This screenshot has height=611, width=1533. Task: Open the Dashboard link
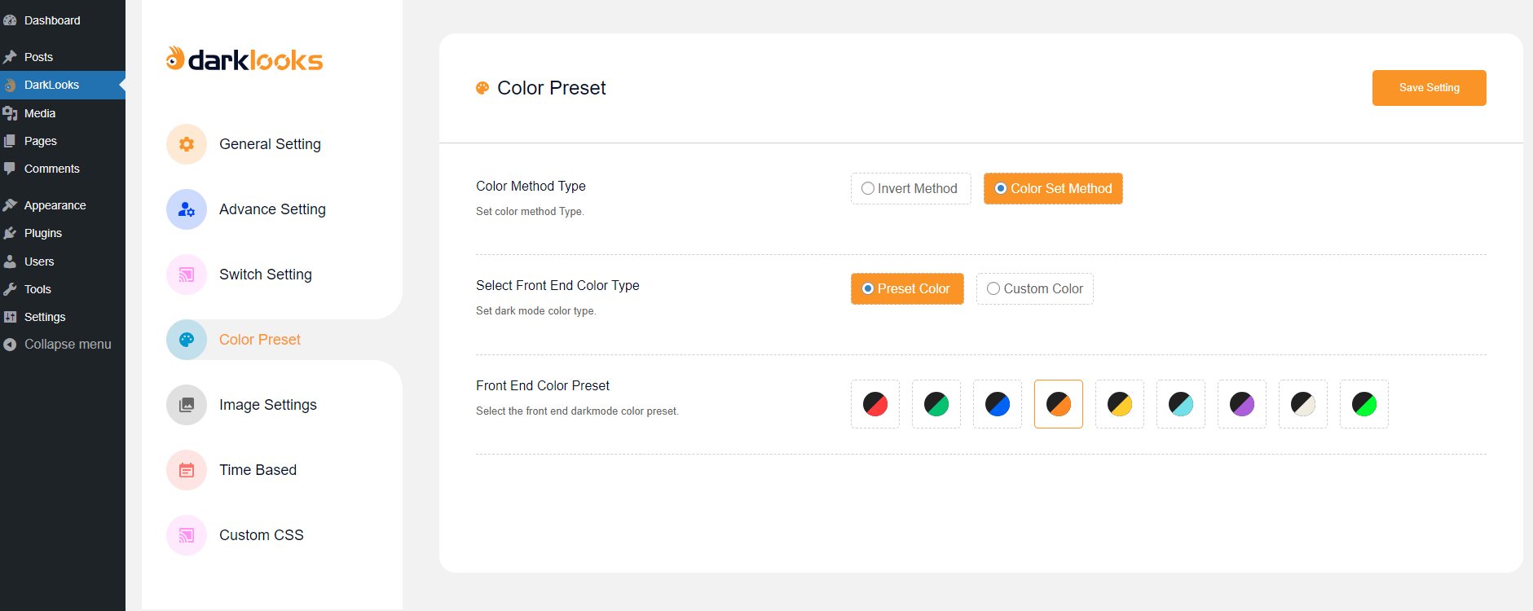tap(52, 20)
